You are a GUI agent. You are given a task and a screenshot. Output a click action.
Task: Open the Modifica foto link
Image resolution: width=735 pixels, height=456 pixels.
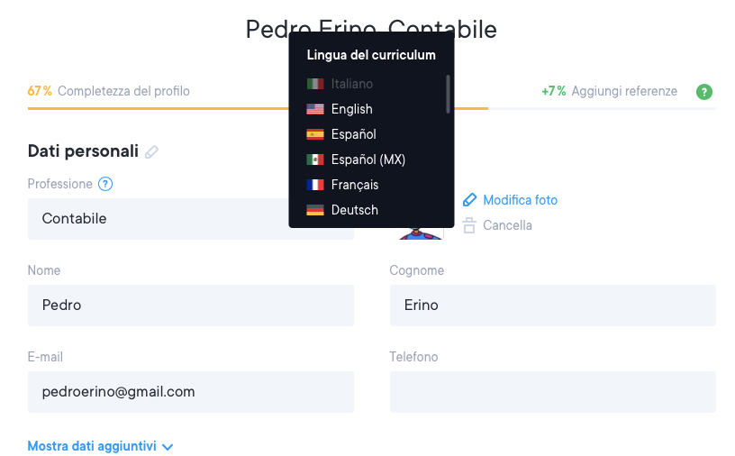(520, 200)
